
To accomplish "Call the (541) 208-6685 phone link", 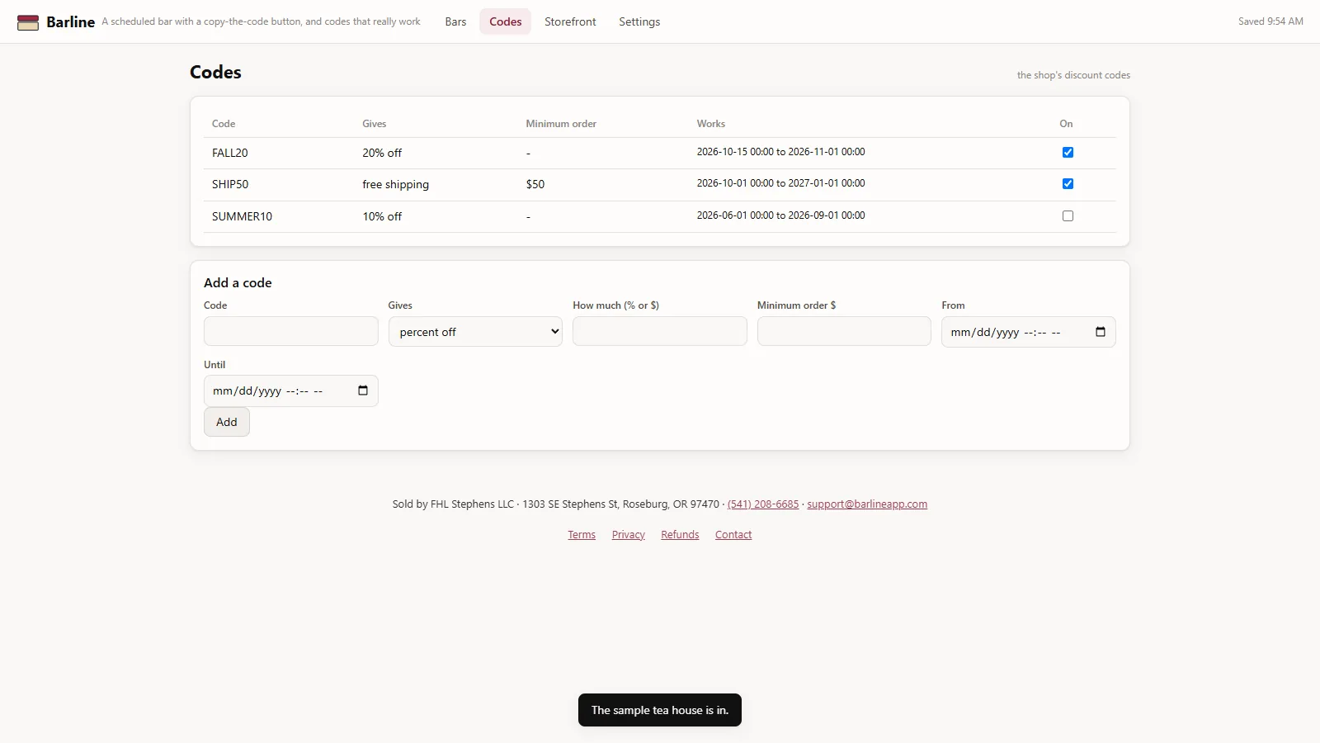I will pyautogui.click(x=763, y=504).
